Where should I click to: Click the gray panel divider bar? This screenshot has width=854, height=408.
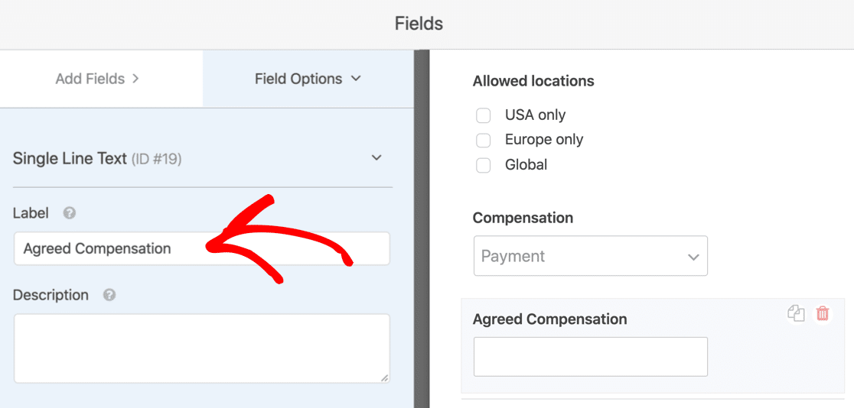point(422,229)
